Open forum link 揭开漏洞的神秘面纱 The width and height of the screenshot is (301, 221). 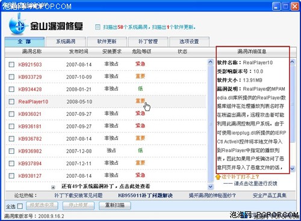point(212,195)
